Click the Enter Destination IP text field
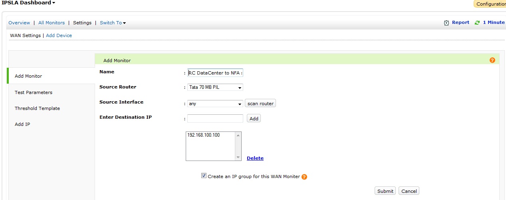Screen dimensions: 506x200 tap(215, 119)
